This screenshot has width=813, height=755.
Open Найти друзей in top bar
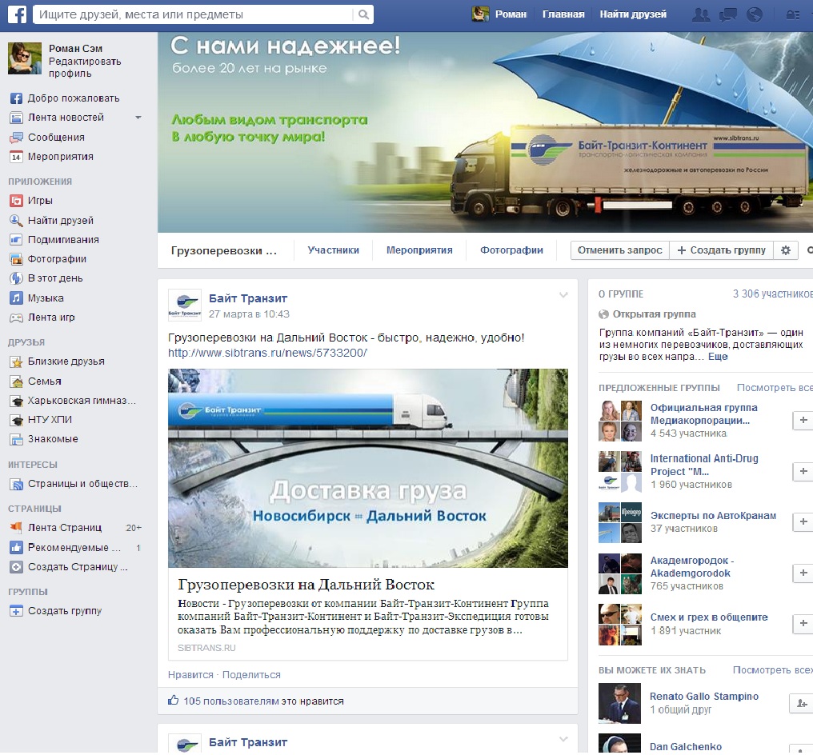click(x=633, y=14)
